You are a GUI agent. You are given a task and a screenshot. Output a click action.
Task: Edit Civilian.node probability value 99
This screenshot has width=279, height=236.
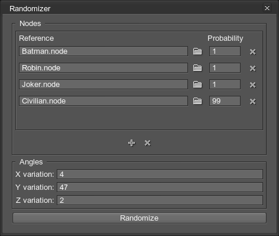click(225, 101)
